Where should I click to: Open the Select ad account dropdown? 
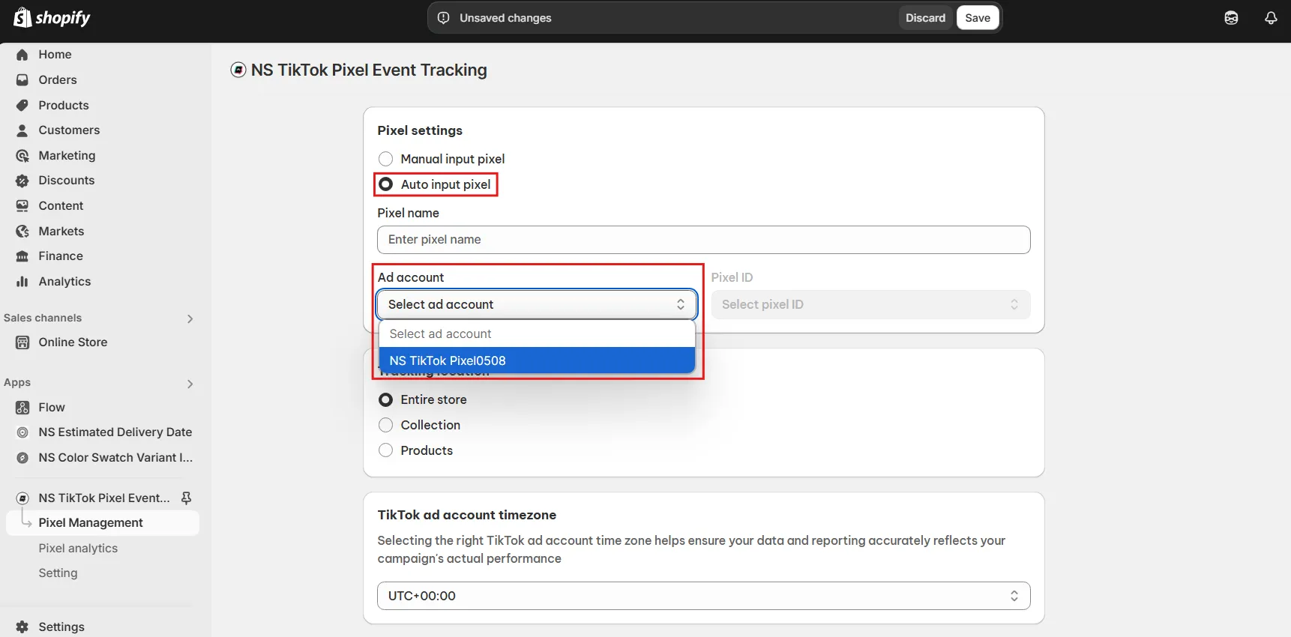tap(537, 304)
